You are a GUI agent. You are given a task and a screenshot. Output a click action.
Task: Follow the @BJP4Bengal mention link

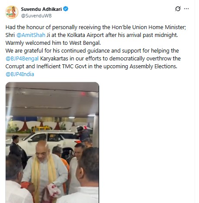(x=22, y=59)
